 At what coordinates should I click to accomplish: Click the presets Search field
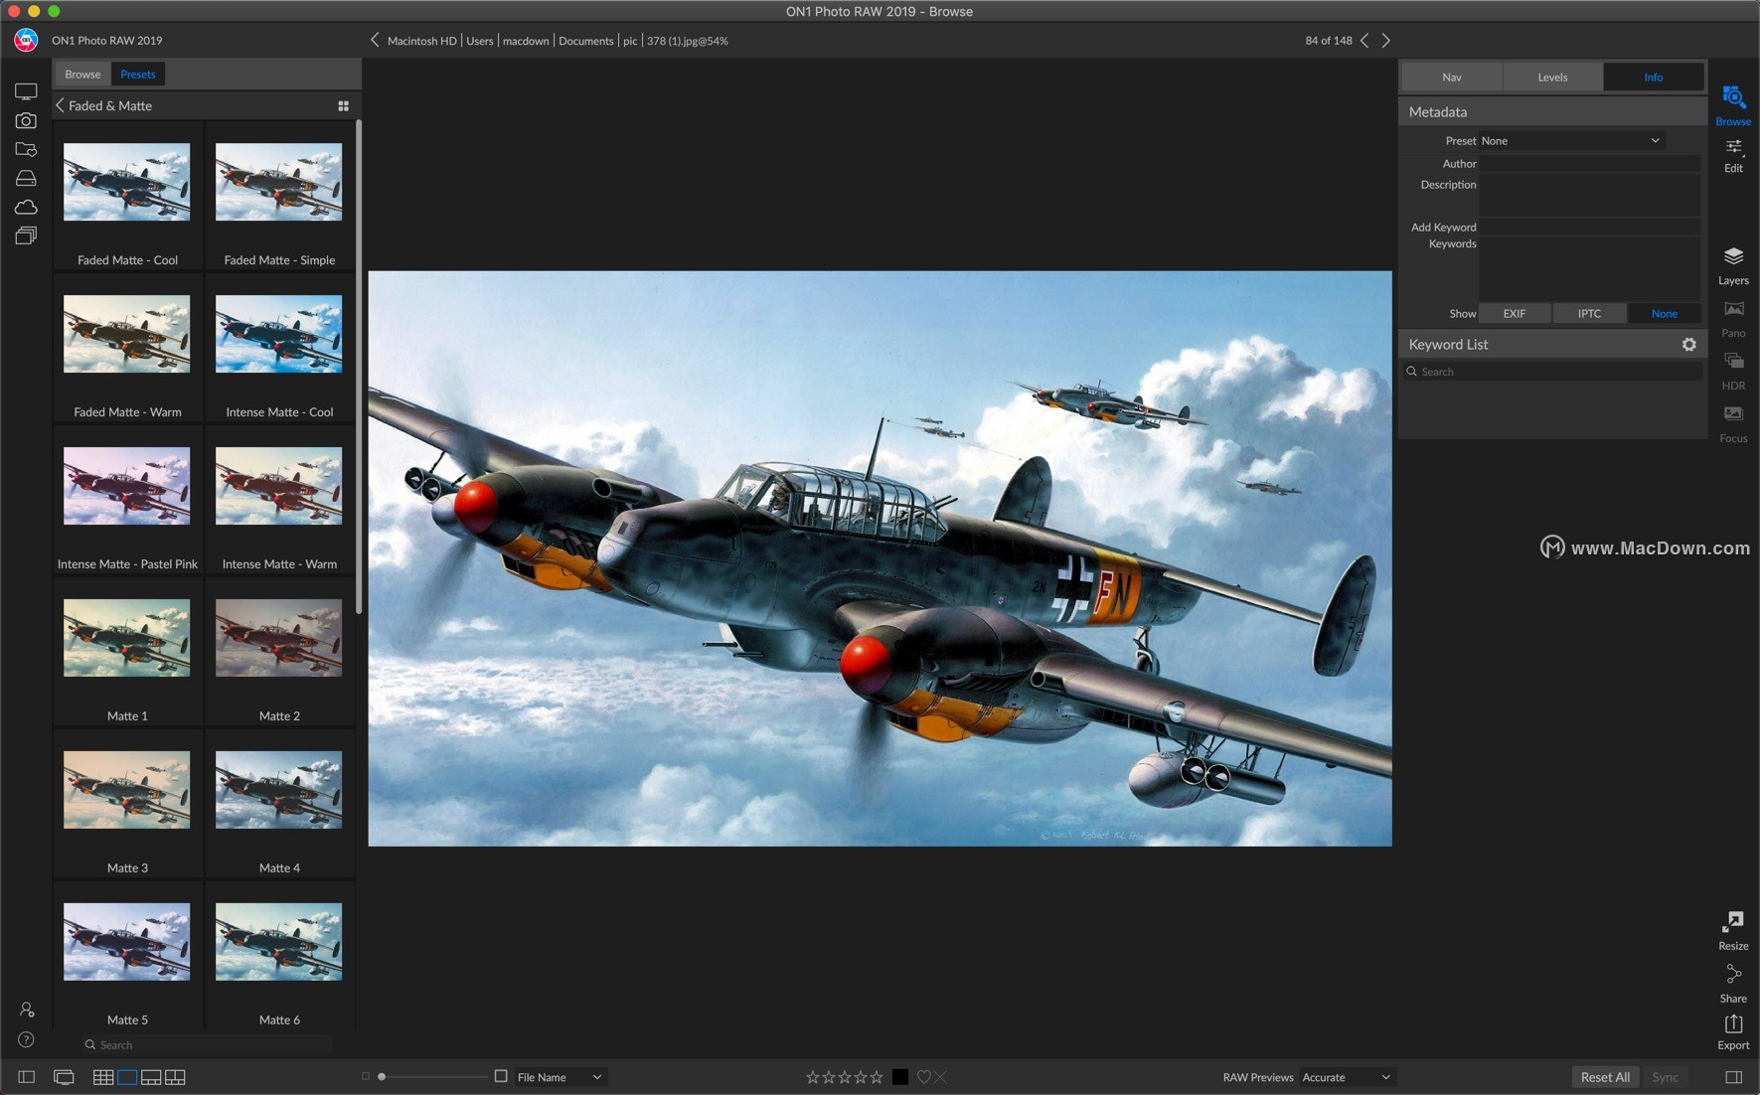click(x=207, y=1044)
